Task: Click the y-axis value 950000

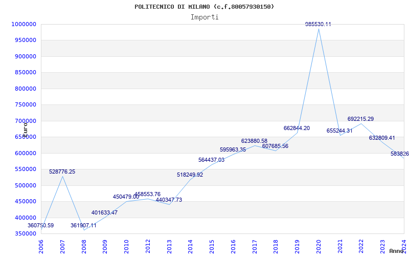Action: 25,40
